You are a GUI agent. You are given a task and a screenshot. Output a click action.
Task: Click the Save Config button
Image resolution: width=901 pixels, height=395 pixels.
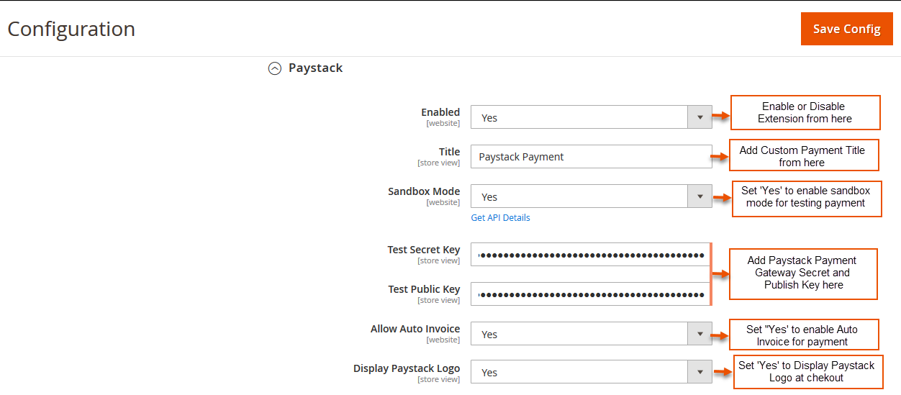pyautogui.click(x=846, y=29)
